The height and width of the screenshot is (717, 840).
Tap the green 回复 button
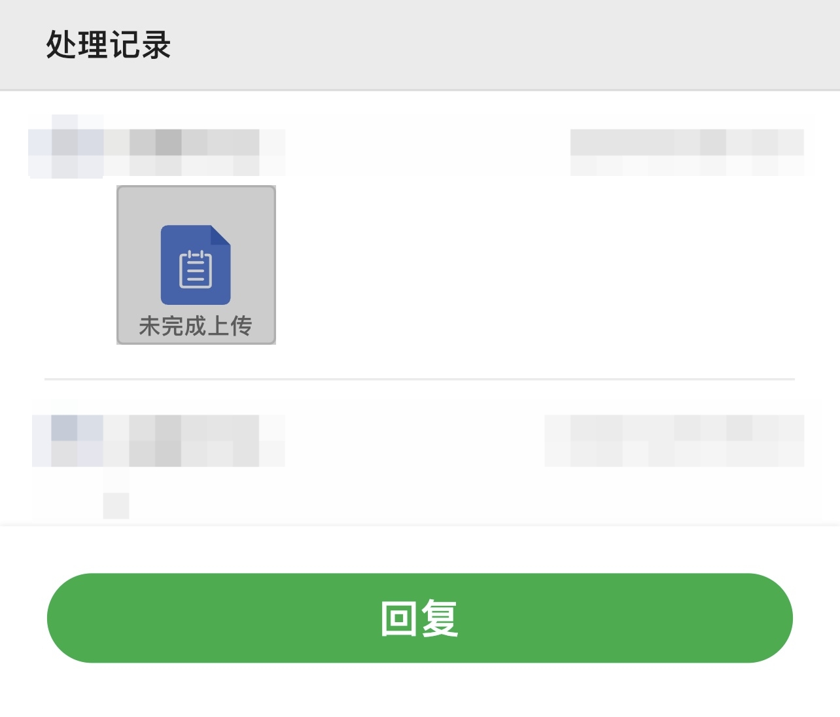coord(419,618)
